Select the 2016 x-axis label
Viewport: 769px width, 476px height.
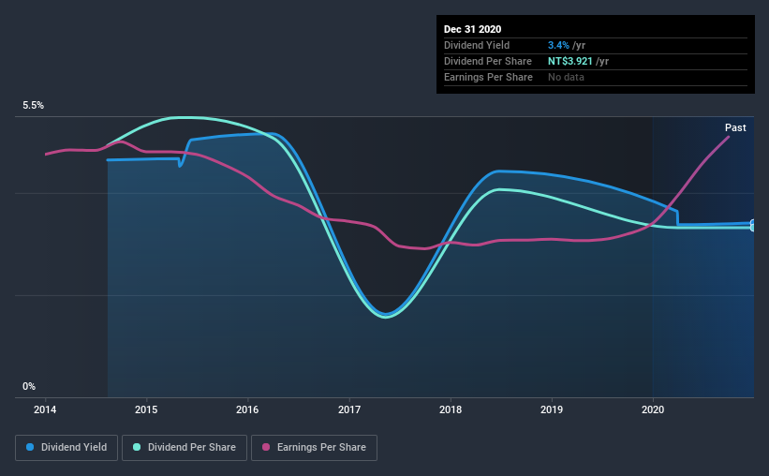pos(247,409)
